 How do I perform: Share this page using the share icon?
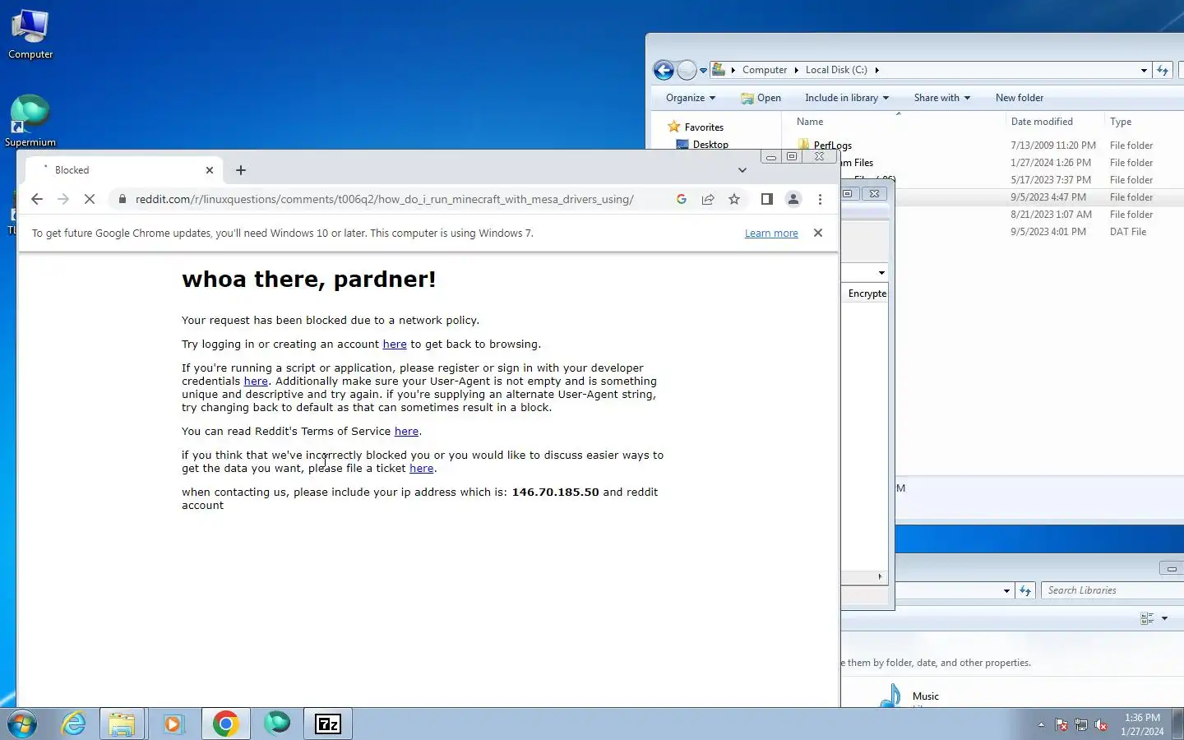tap(708, 199)
